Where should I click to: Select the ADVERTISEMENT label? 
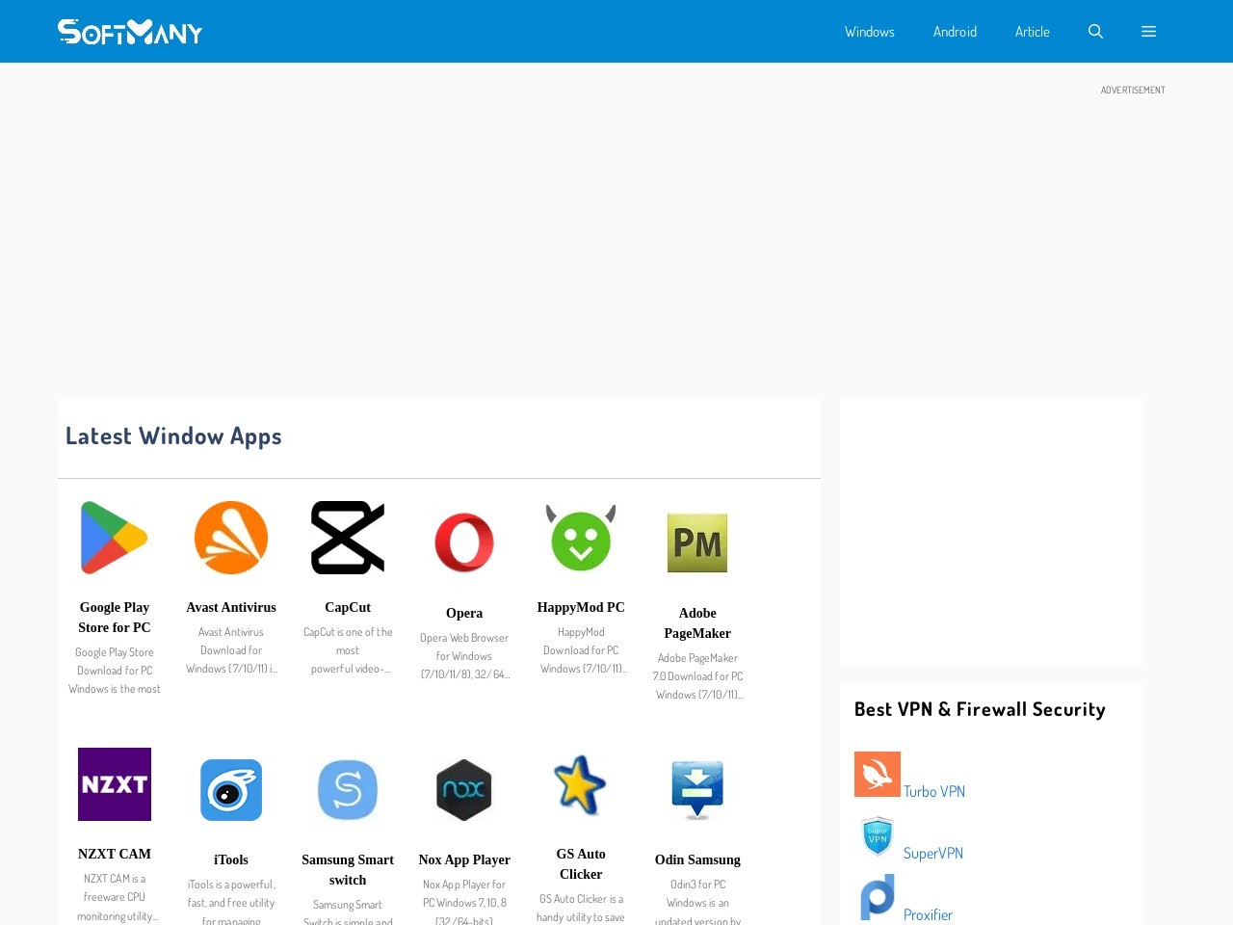point(1133,91)
